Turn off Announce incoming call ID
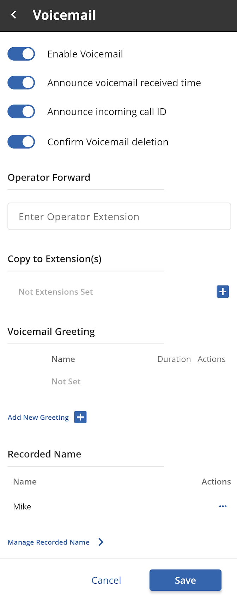Image resolution: width=237 pixels, height=596 pixels. click(21, 112)
